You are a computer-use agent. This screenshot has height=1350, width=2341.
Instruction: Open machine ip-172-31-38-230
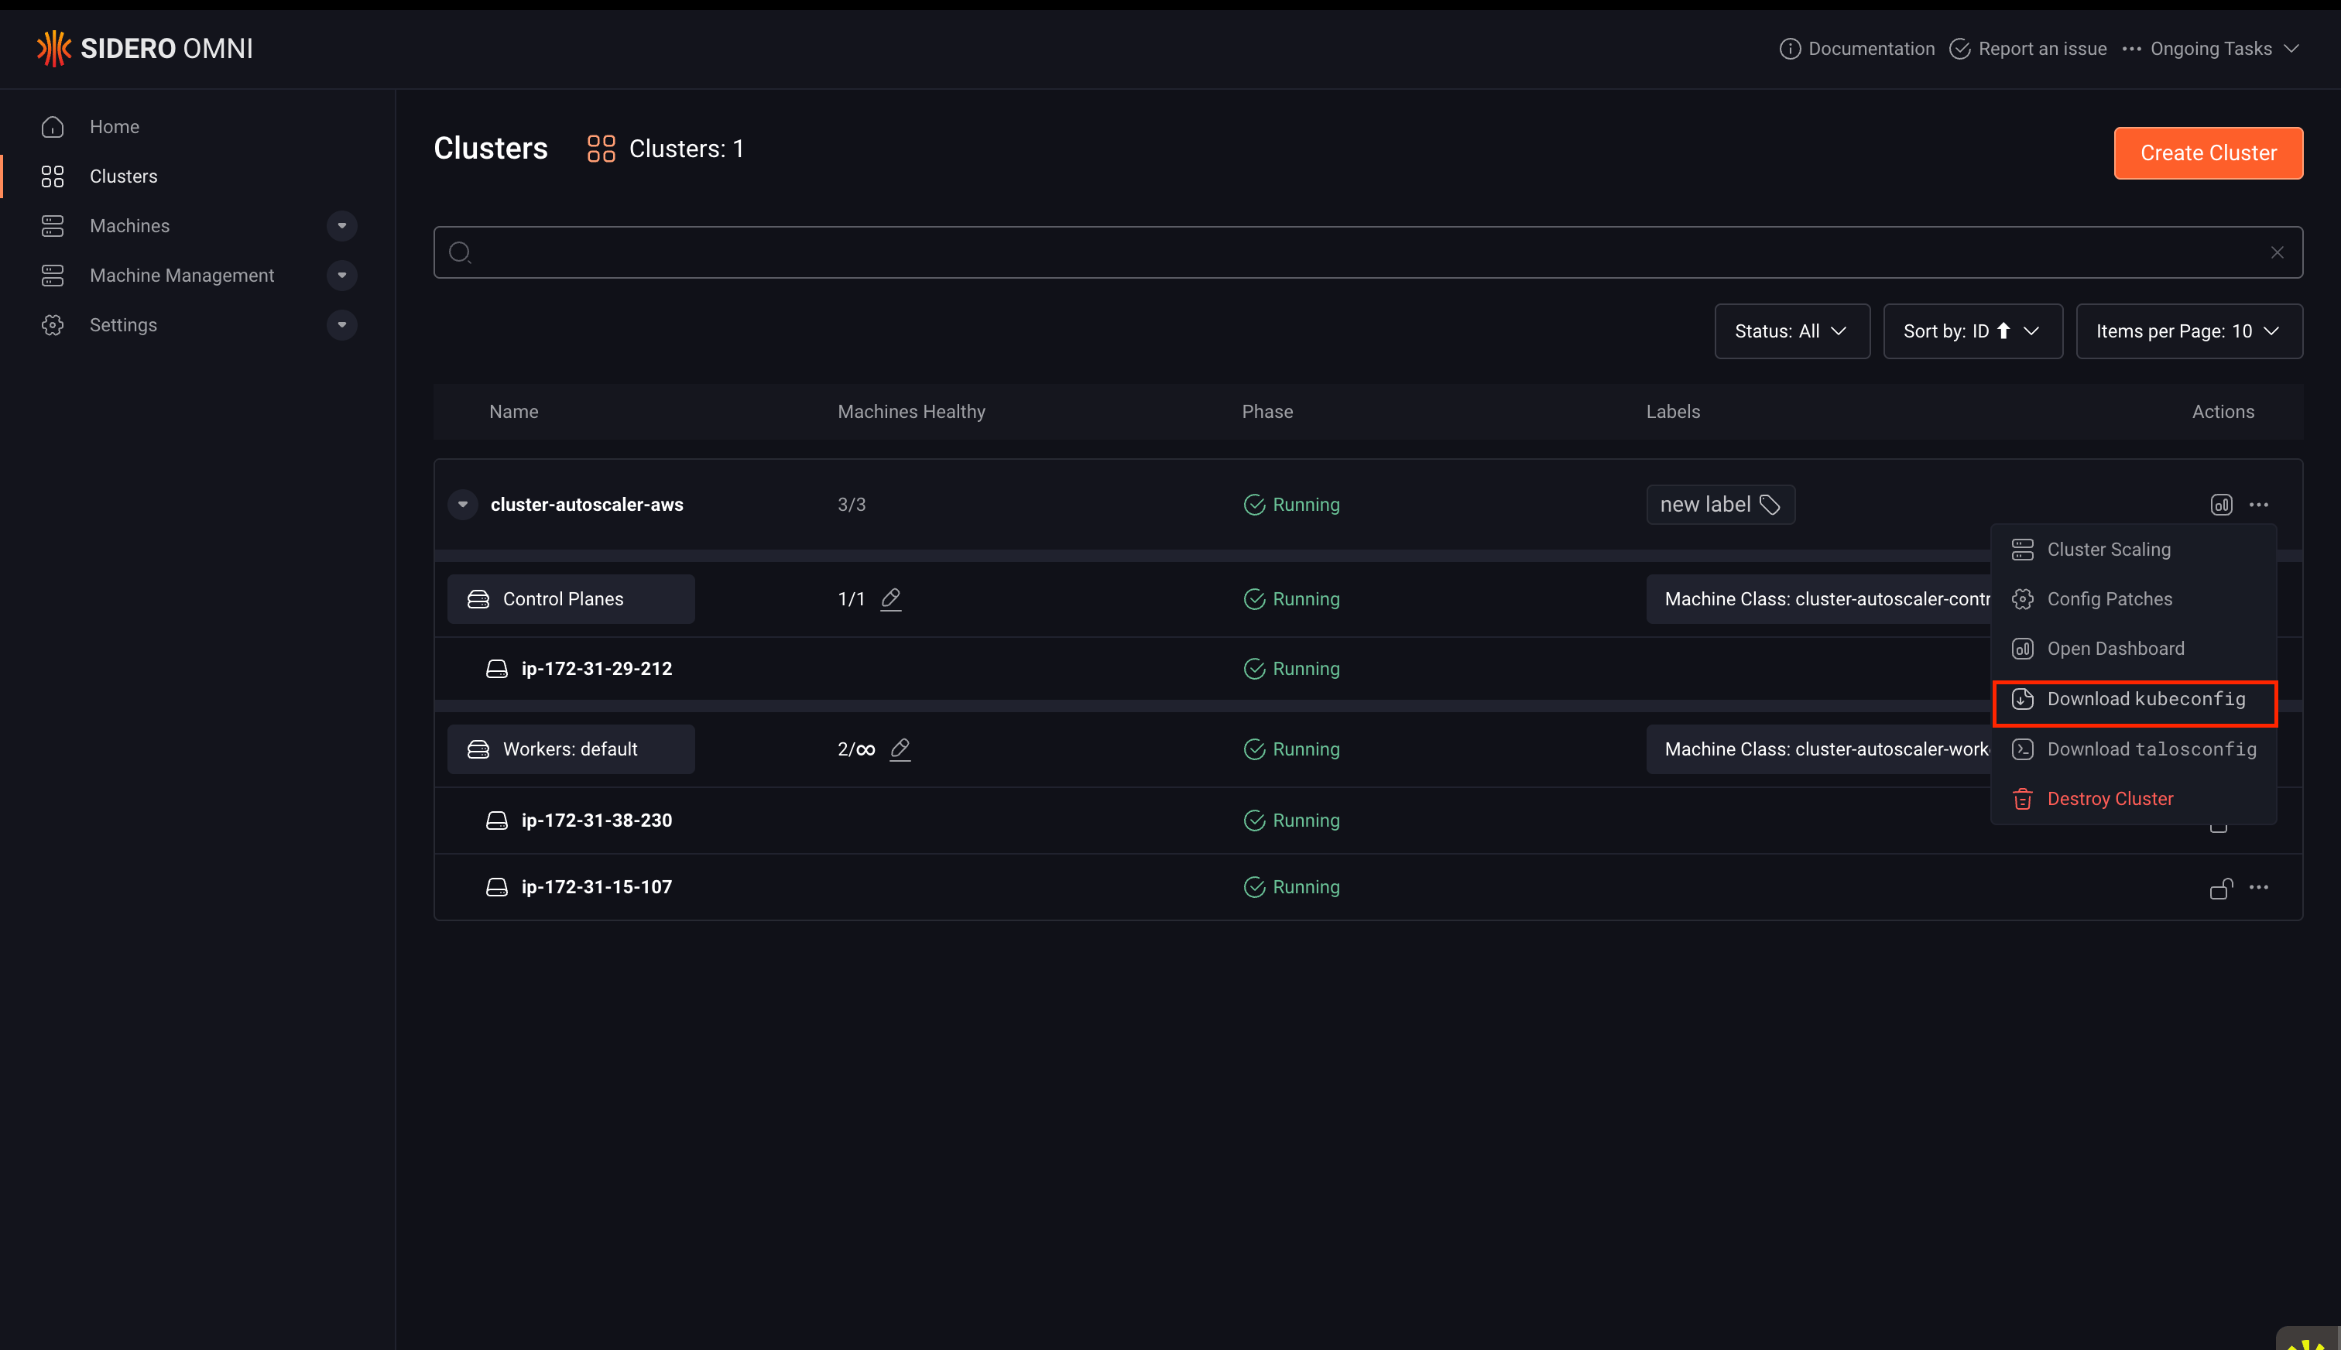pyautogui.click(x=596, y=821)
